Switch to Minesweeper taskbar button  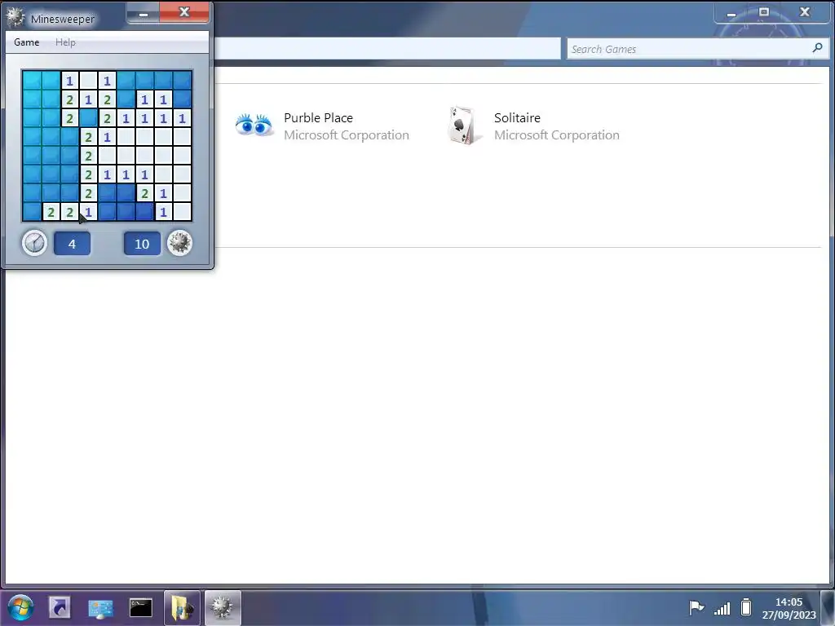click(223, 607)
